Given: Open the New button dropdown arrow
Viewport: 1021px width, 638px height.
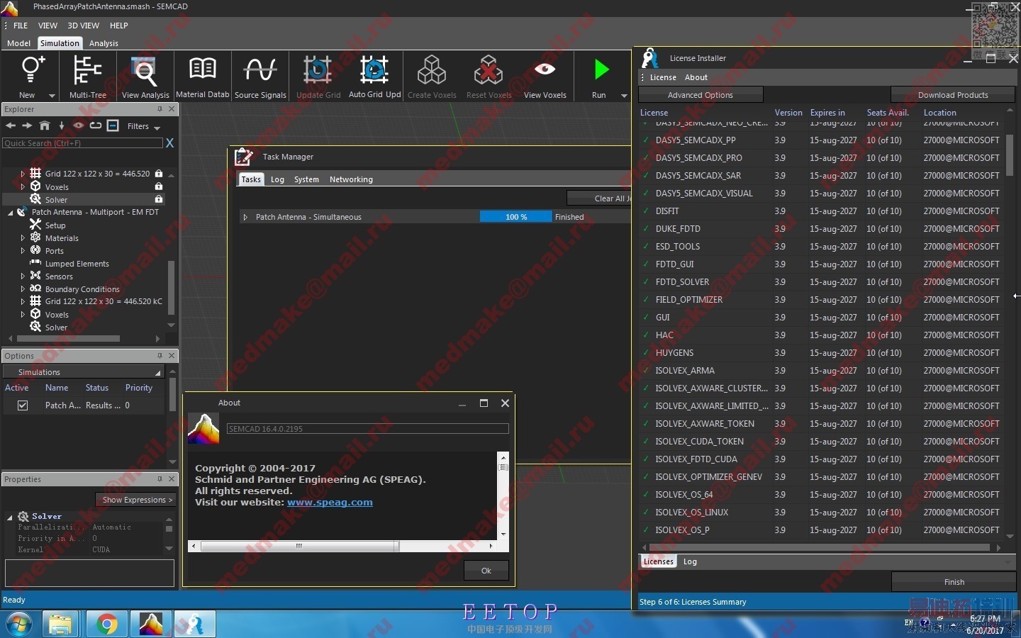Looking at the screenshot, I should 52,96.
